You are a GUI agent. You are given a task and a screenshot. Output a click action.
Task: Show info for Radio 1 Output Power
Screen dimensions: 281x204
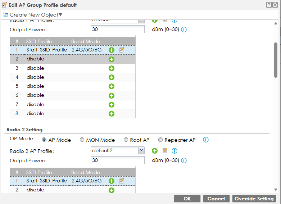pos(184,30)
